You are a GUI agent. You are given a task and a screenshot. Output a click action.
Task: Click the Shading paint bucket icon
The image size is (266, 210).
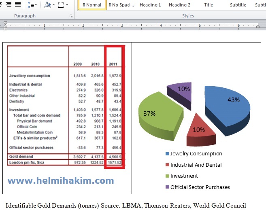coord(47,4)
